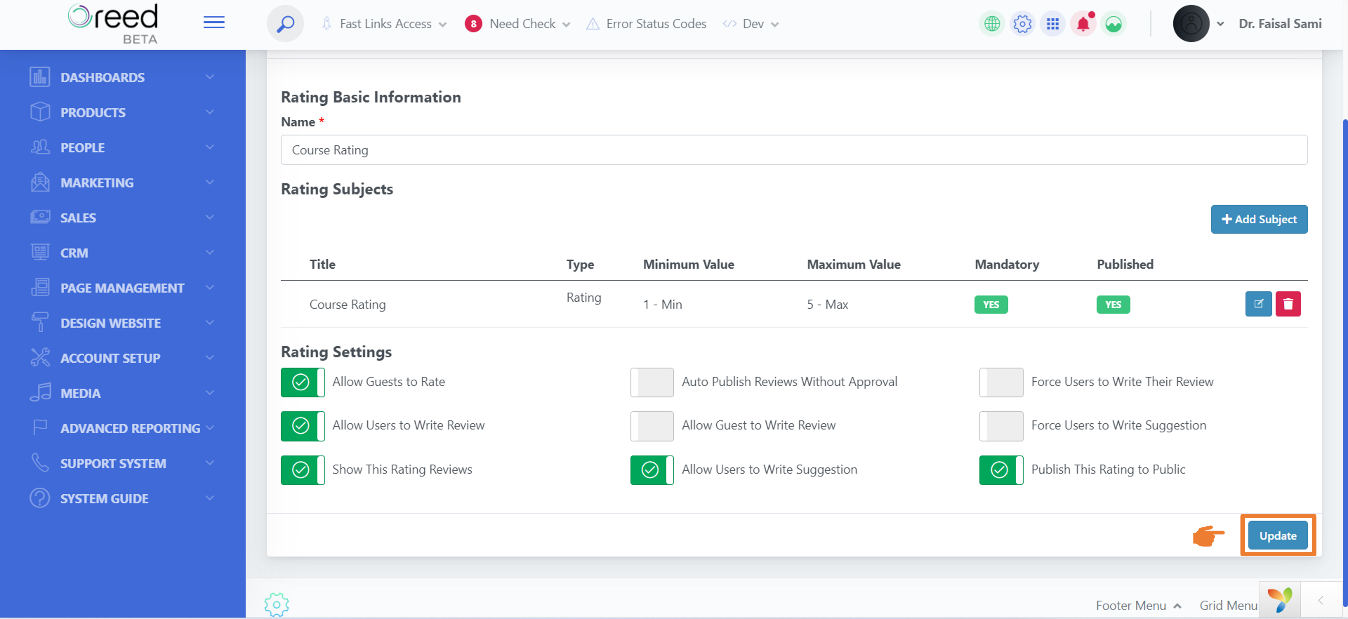Open the Account Setup menu
Screen dimensions: 1348x619
123,358
